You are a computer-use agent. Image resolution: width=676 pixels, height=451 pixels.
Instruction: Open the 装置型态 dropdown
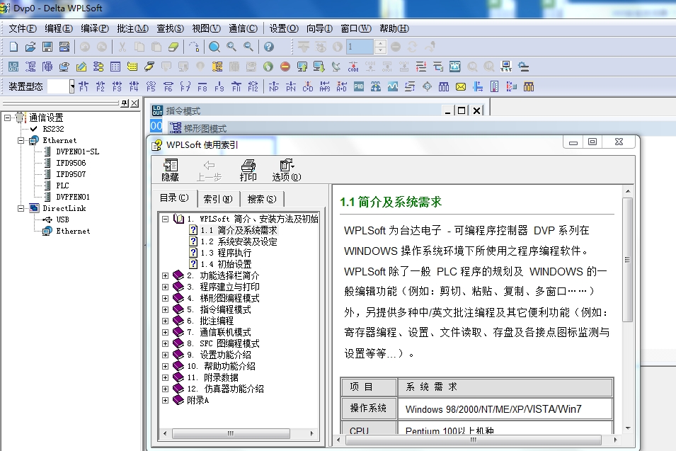(x=72, y=86)
